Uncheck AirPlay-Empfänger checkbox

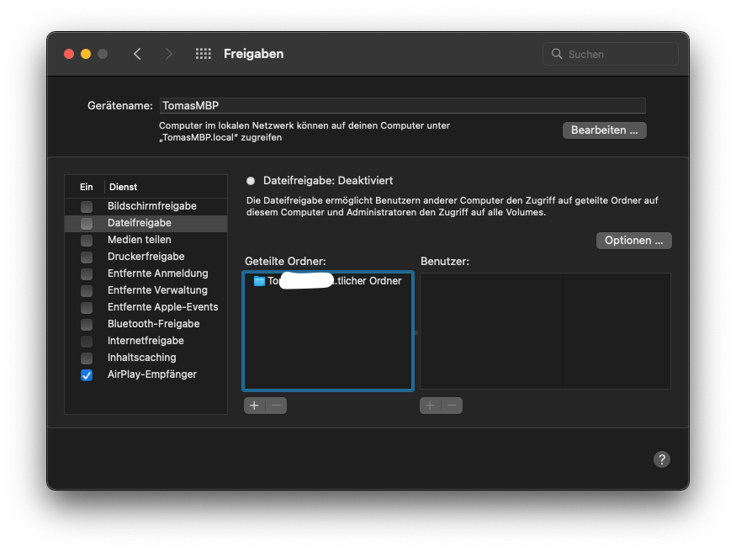point(87,375)
